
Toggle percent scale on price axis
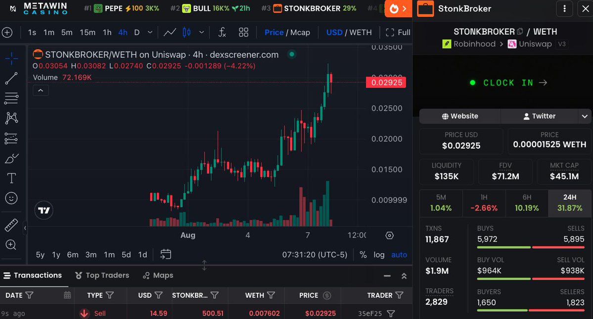[x=363, y=255]
